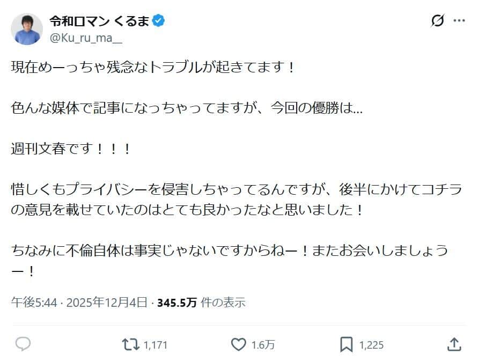Click the share upload icon
The width and height of the screenshot is (478, 361).
(454, 344)
